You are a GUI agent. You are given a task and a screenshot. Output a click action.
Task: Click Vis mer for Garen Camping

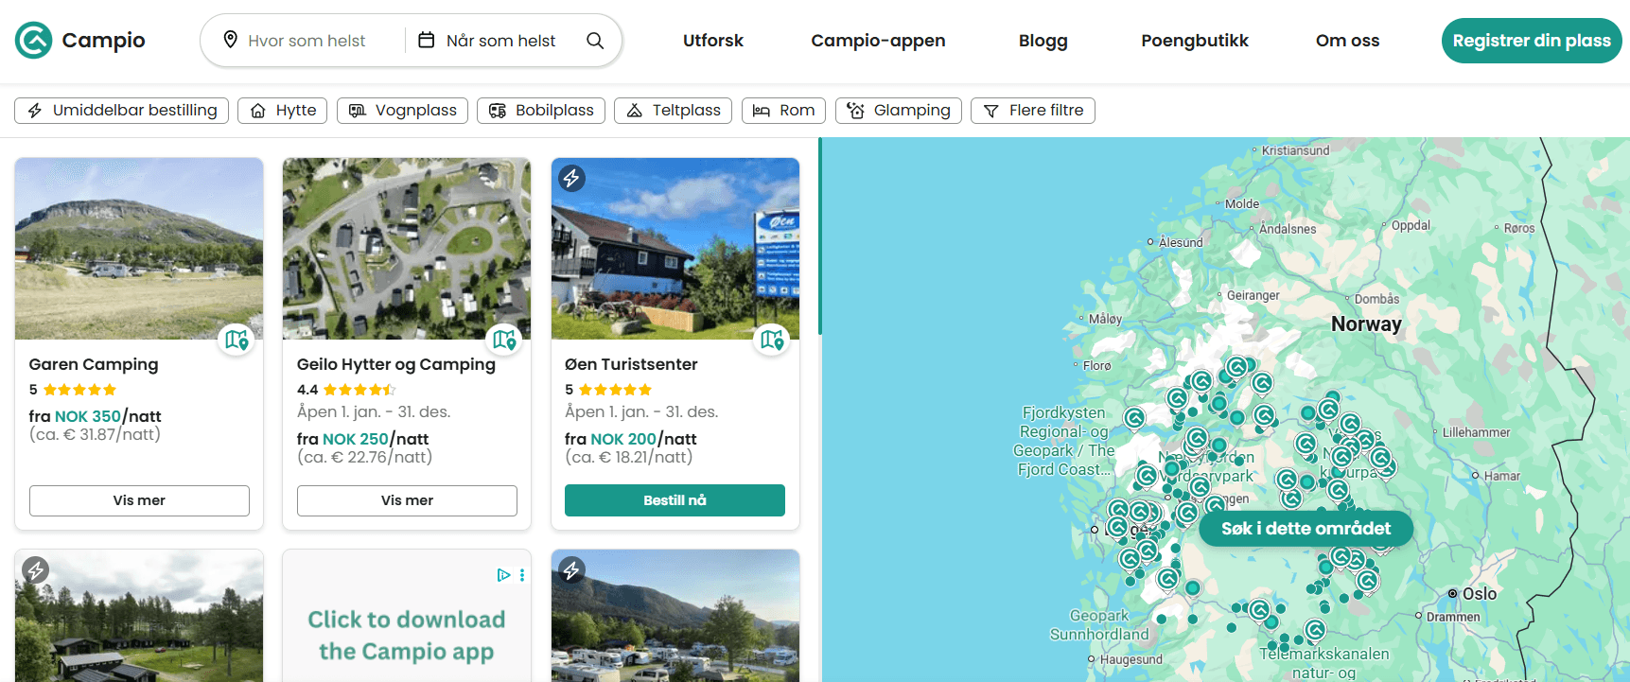point(139,500)
